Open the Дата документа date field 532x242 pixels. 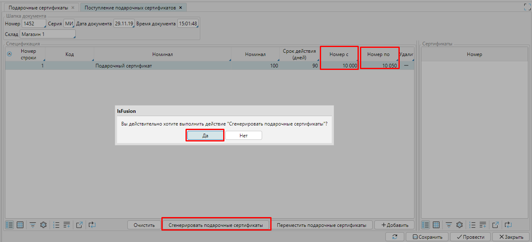pos(124,24)
